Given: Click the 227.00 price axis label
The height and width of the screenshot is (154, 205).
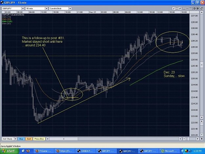Looking at the screenshot, I should 194,16.
